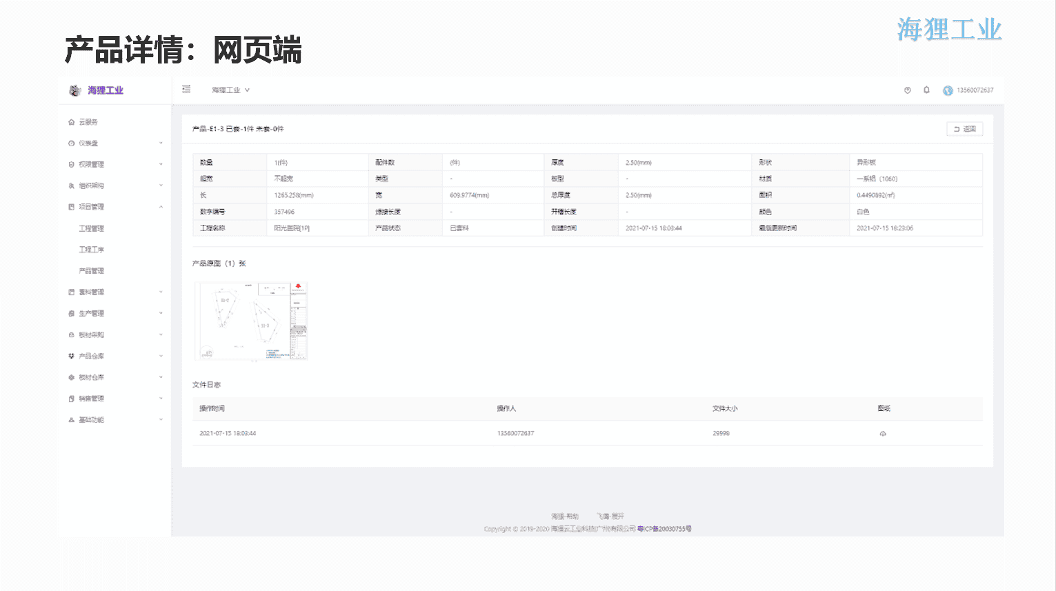Screen dimensions: 1056x591
Task: Open the 工程工序 submenu item
Action: pos(91,250)
